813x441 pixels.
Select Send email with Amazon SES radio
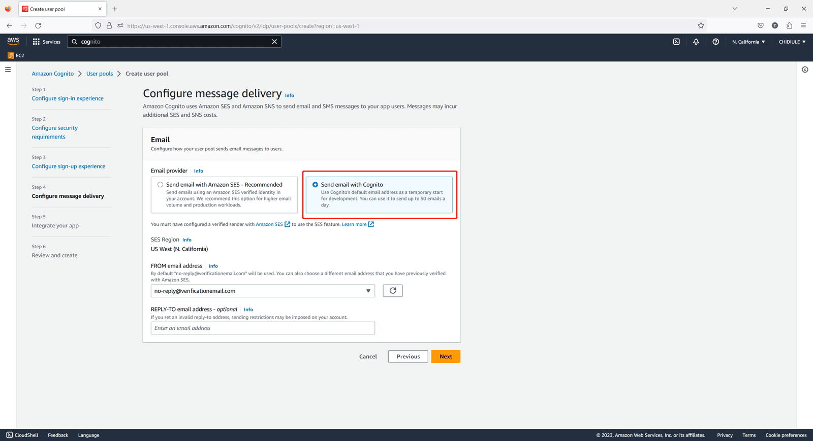click(x=161, y=185)
